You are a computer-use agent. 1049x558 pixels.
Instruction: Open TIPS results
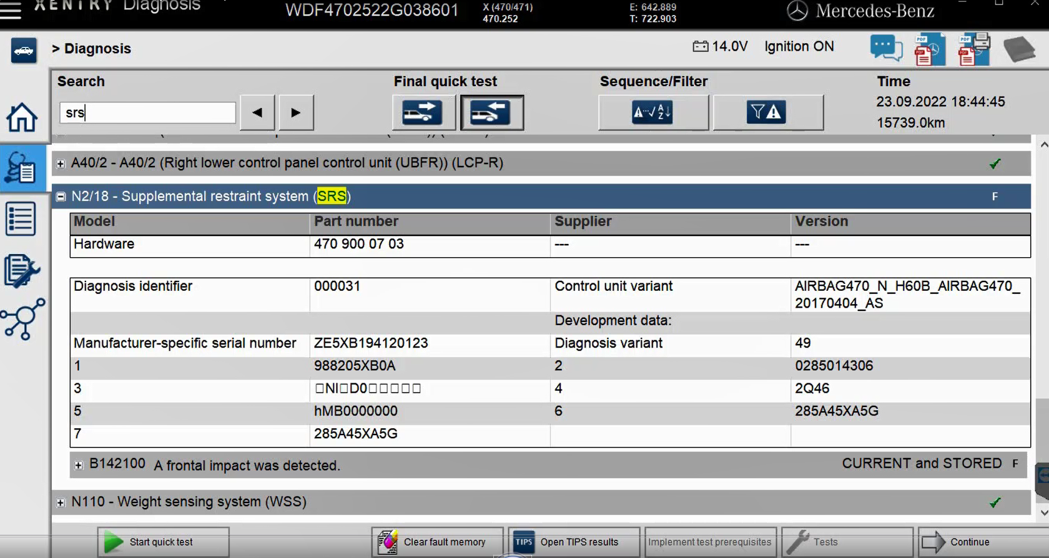(x=574, y=542)
